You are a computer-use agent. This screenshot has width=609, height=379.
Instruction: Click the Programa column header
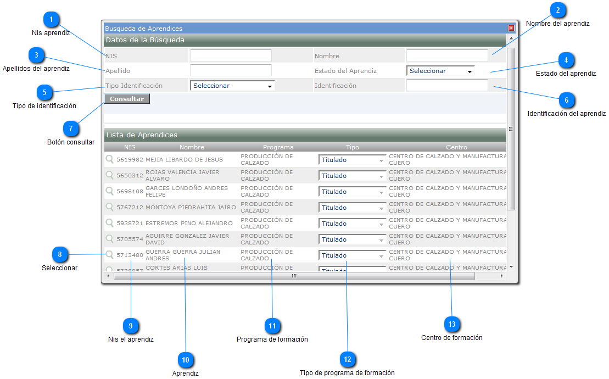tap(278, 147)
